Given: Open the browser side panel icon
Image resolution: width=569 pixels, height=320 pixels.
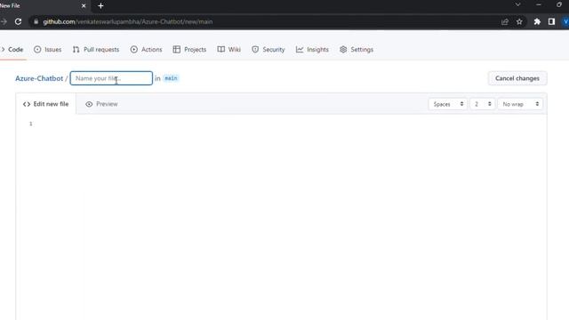Looking at the screenshot, I should click(551, 21).
